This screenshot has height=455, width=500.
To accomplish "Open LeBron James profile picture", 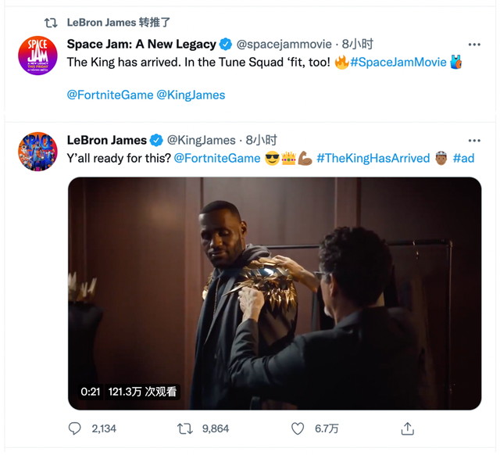I will (x=37, y=152).
